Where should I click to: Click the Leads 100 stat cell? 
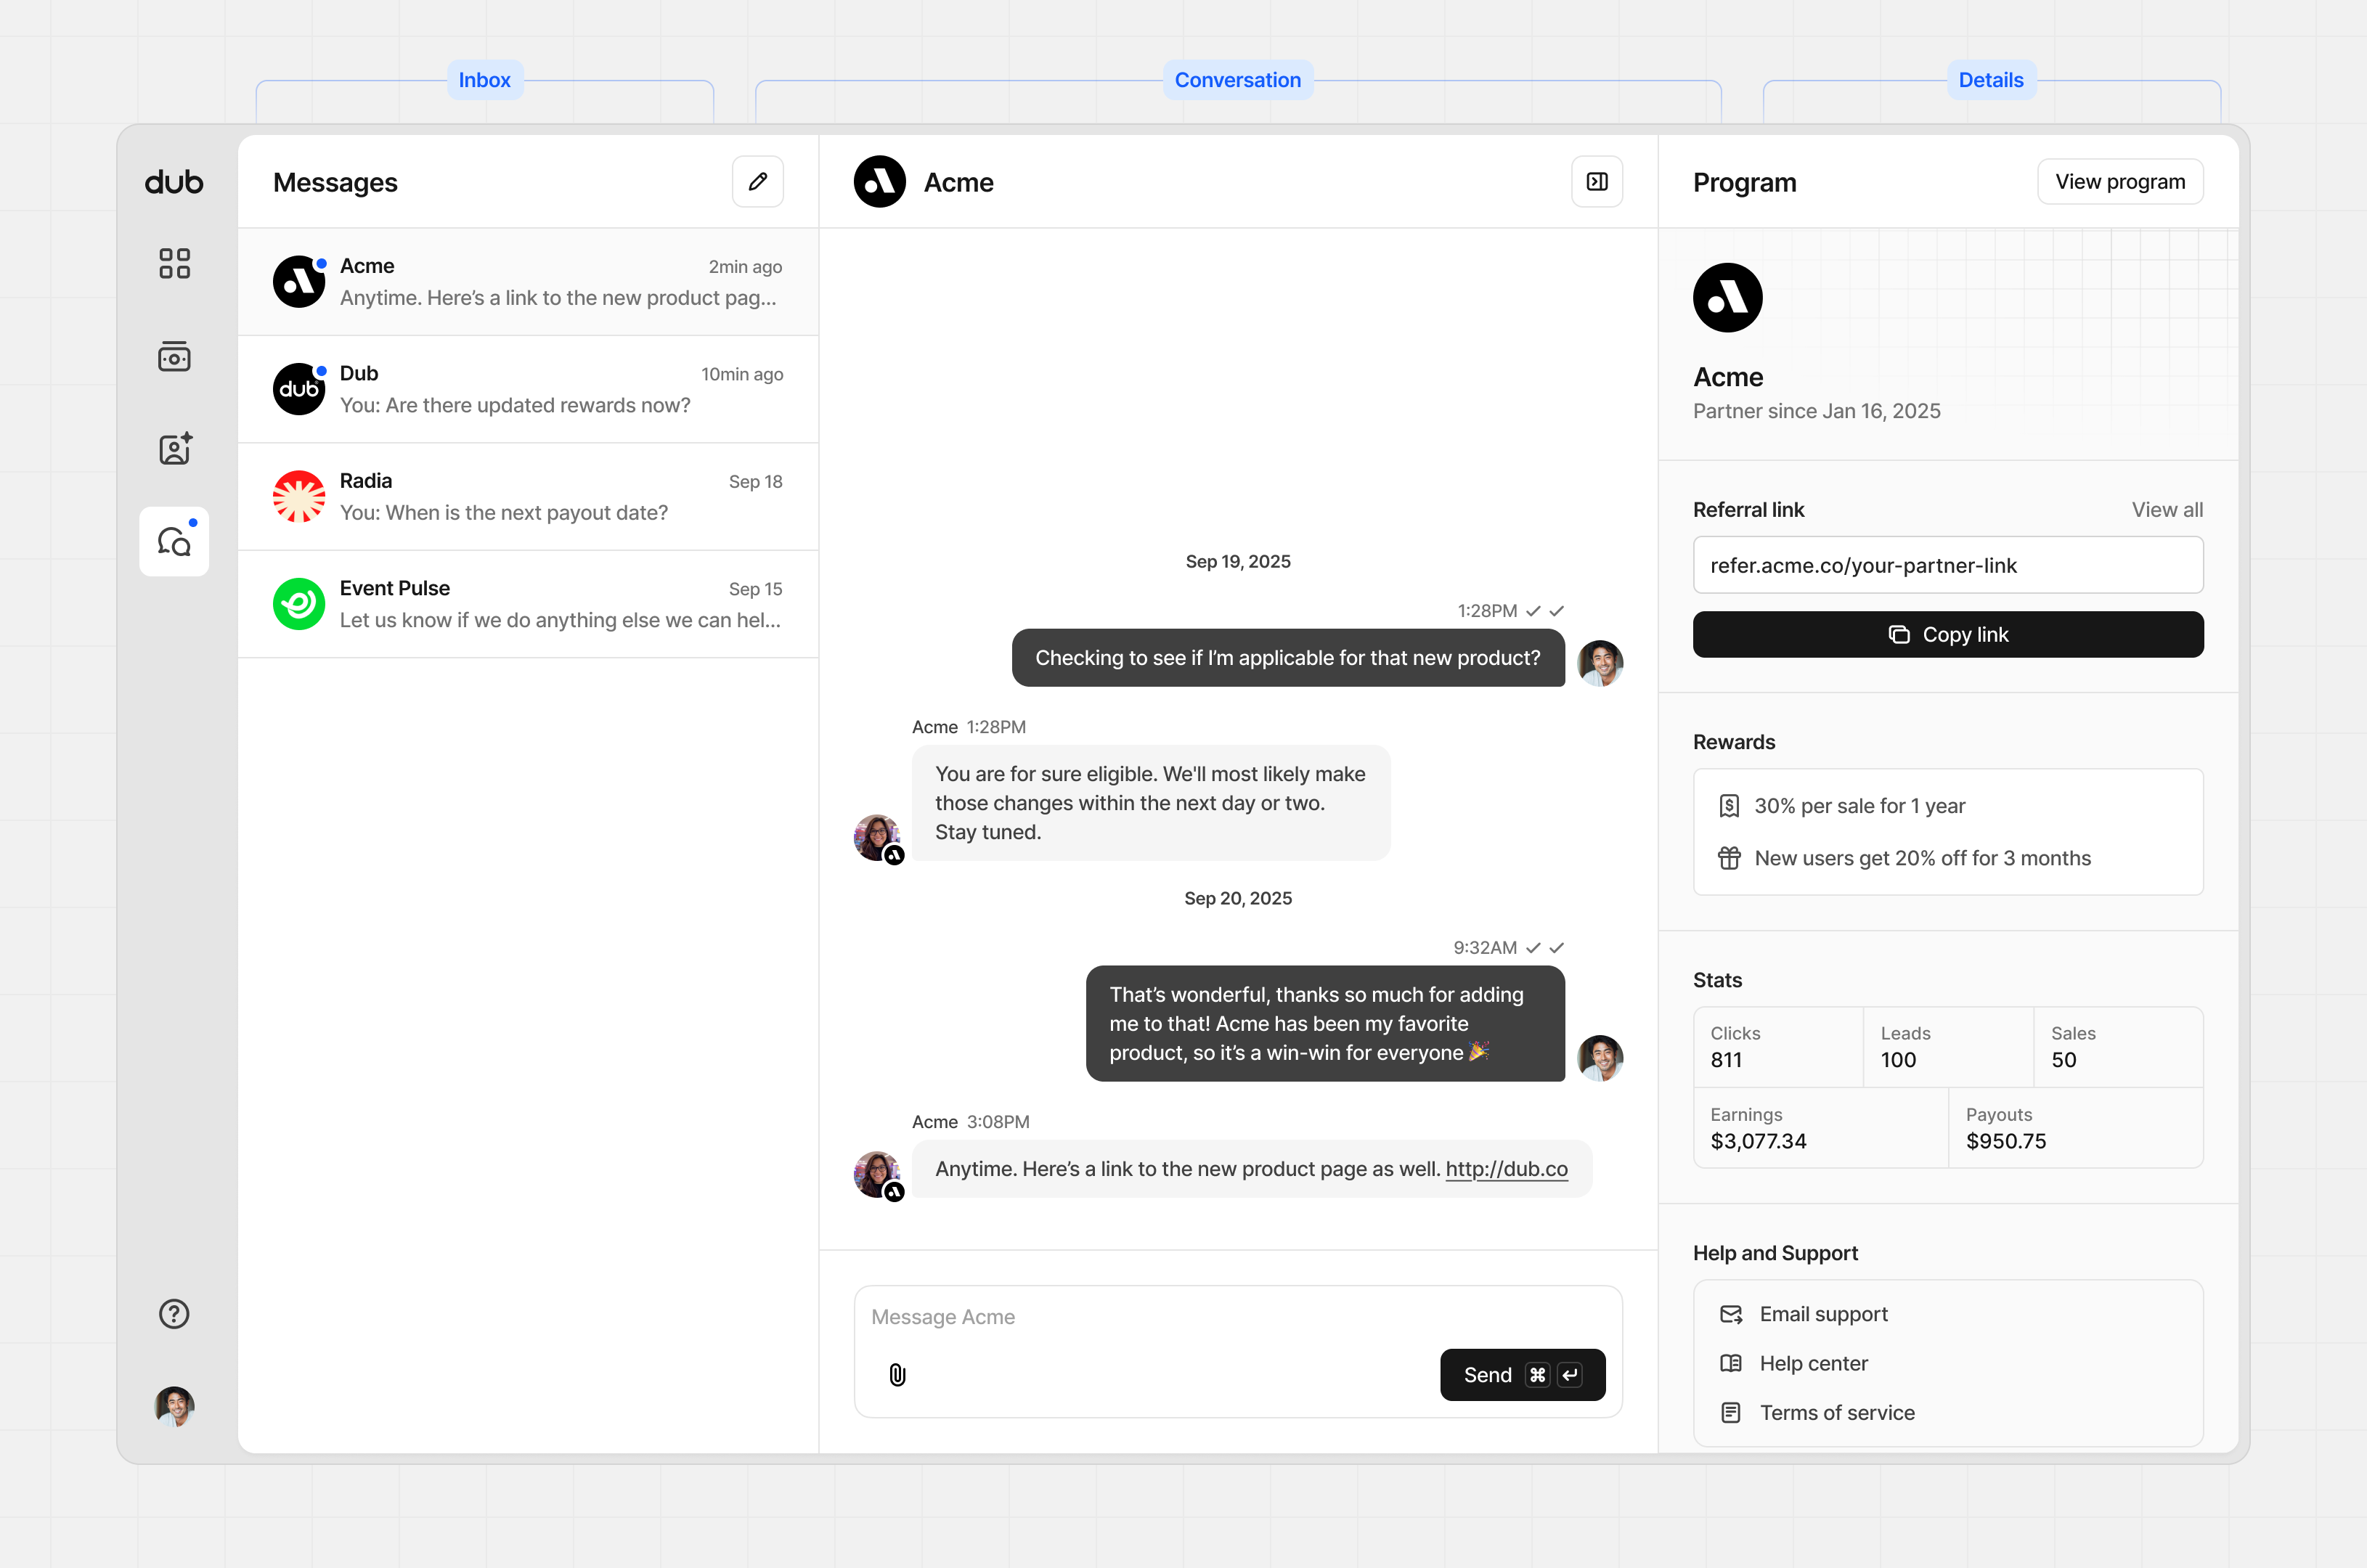tap(1948, 1047)
